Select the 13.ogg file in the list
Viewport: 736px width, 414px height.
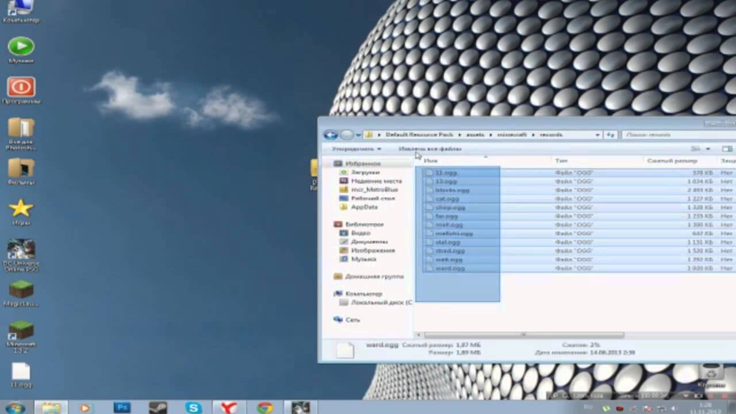446,181
